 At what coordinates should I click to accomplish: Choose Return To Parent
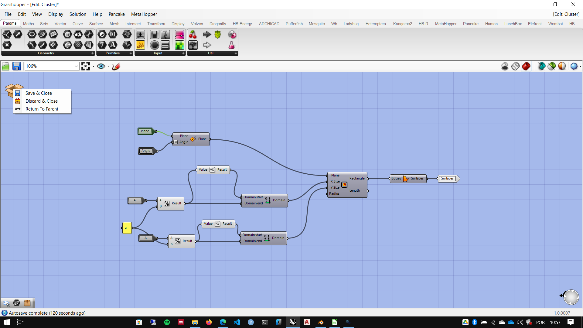[x=42, y=109]
